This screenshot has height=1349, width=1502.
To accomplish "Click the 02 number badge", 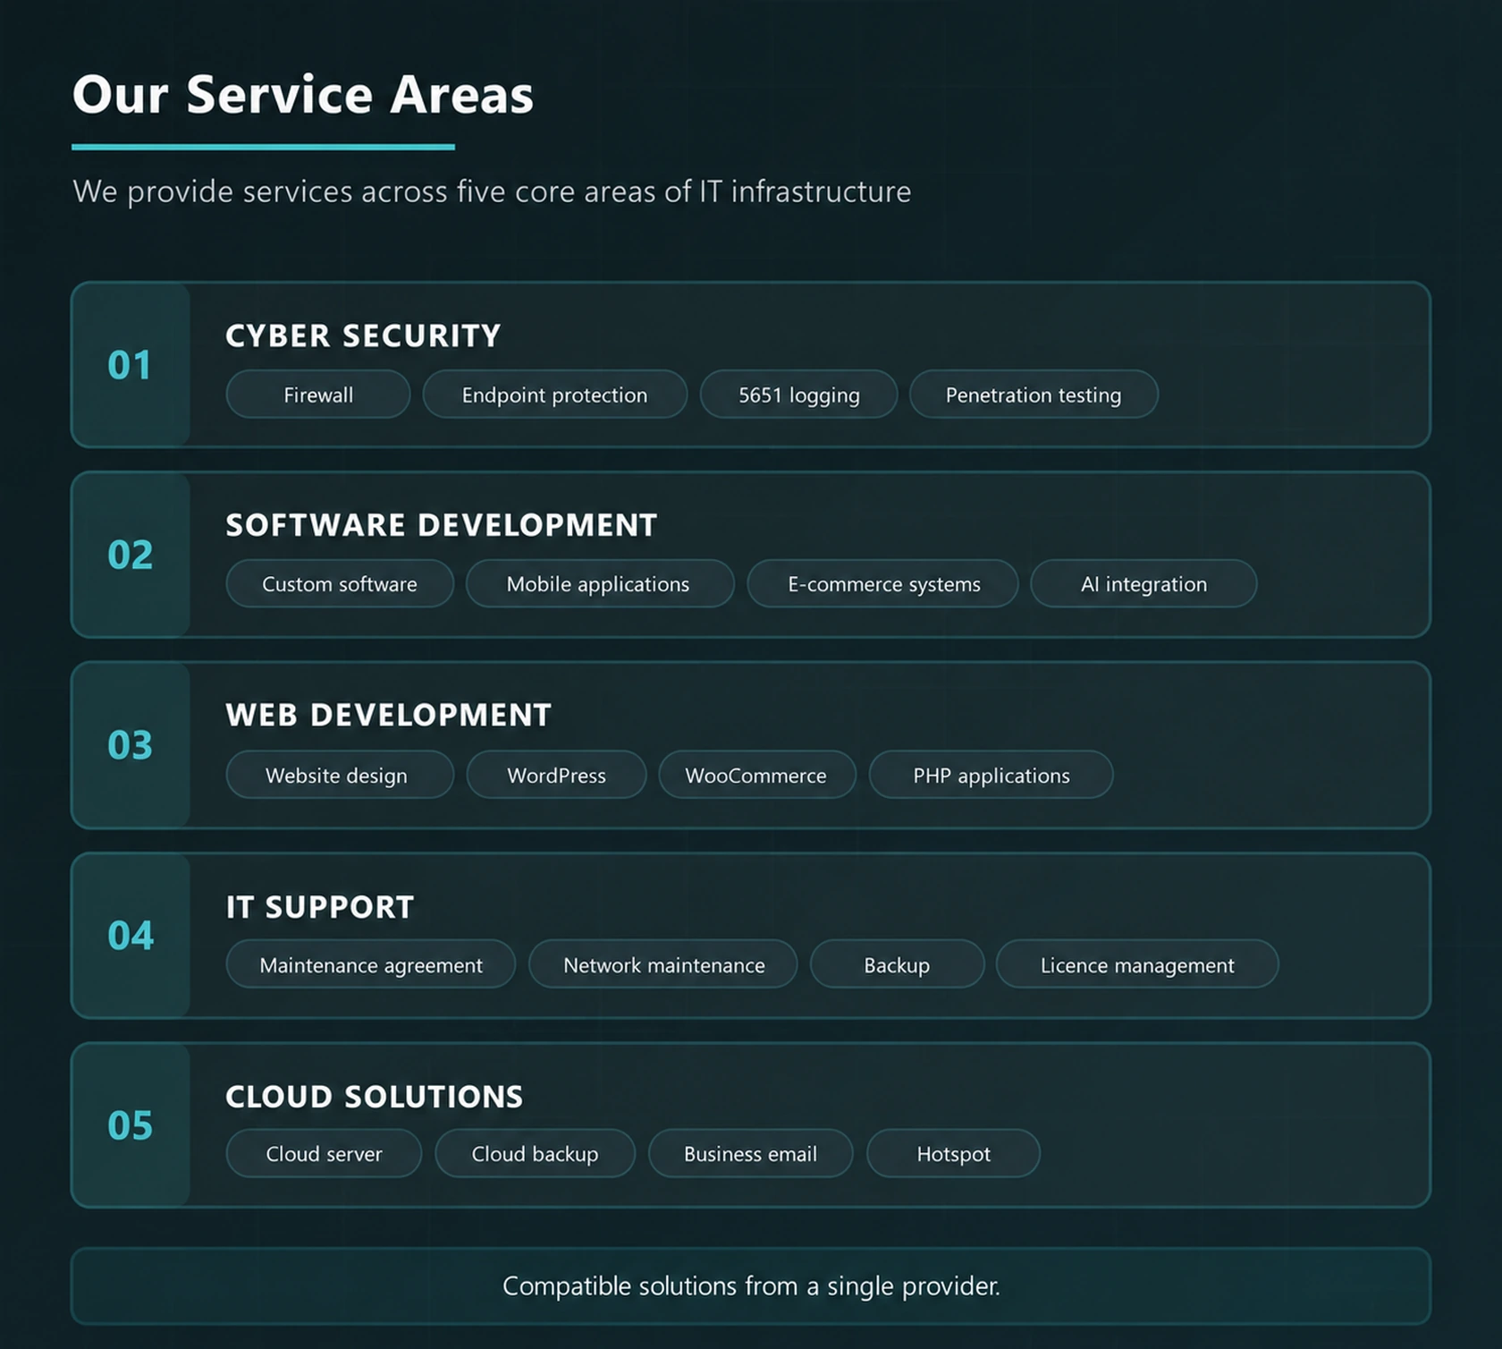I will point(131,555).
